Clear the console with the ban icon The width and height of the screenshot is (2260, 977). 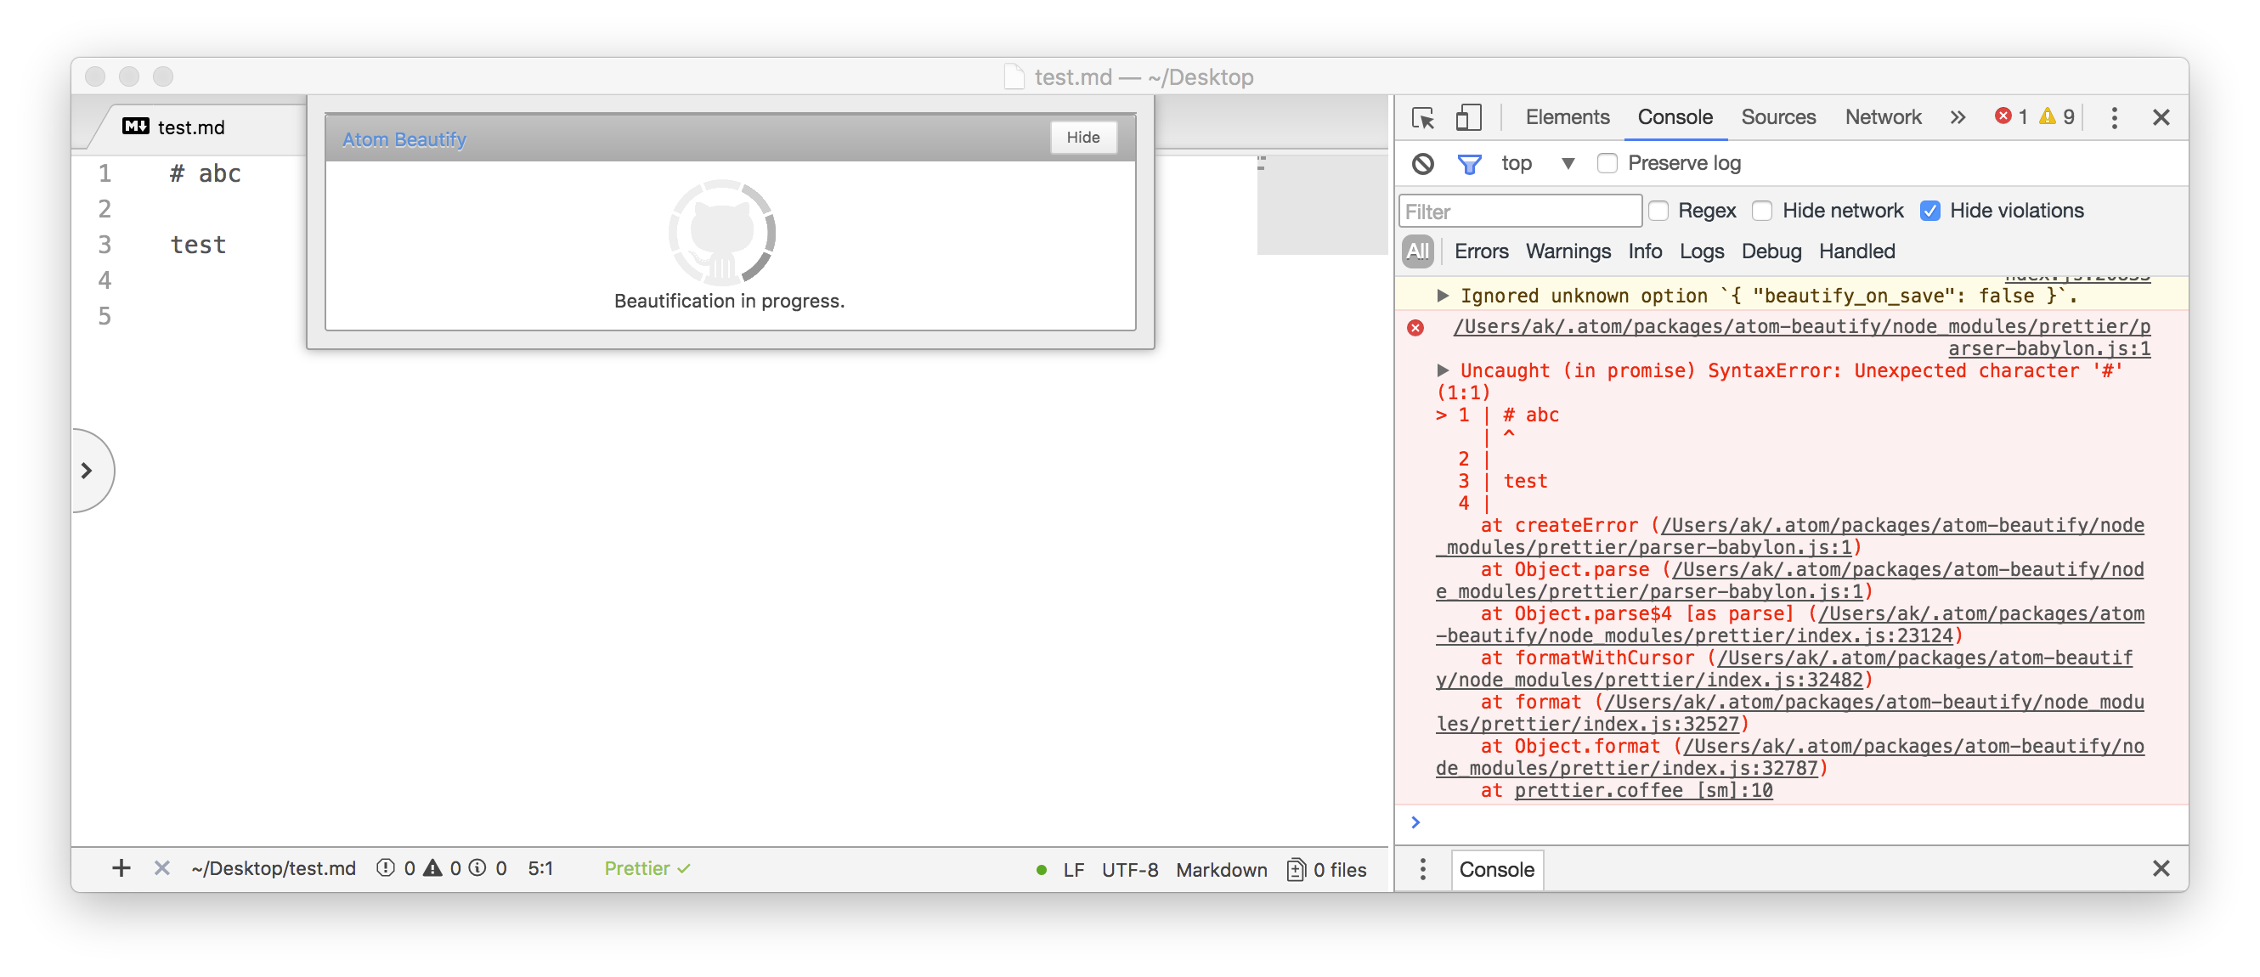[x=1423, y=164]
